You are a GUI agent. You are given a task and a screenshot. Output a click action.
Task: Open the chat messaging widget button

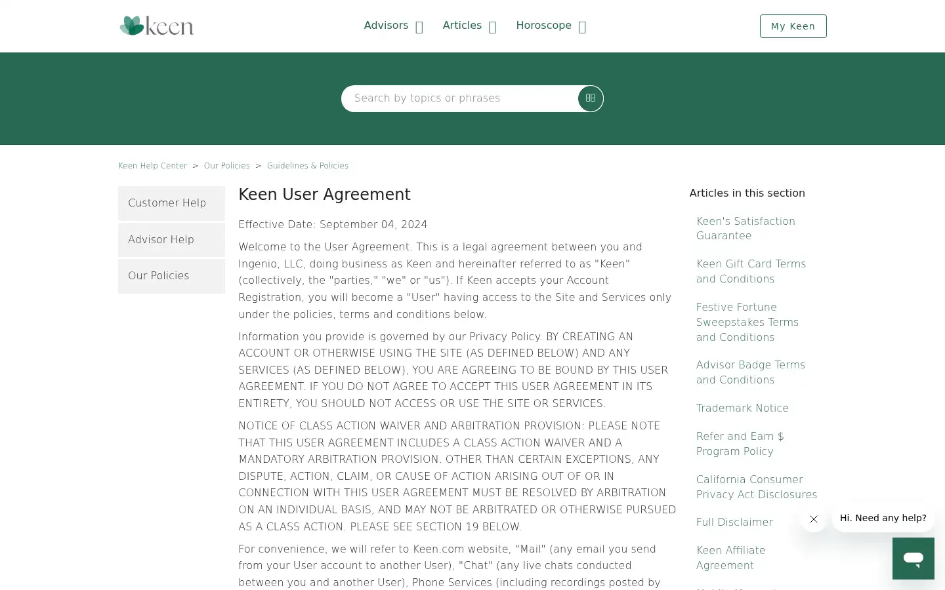tap(913, 559)
